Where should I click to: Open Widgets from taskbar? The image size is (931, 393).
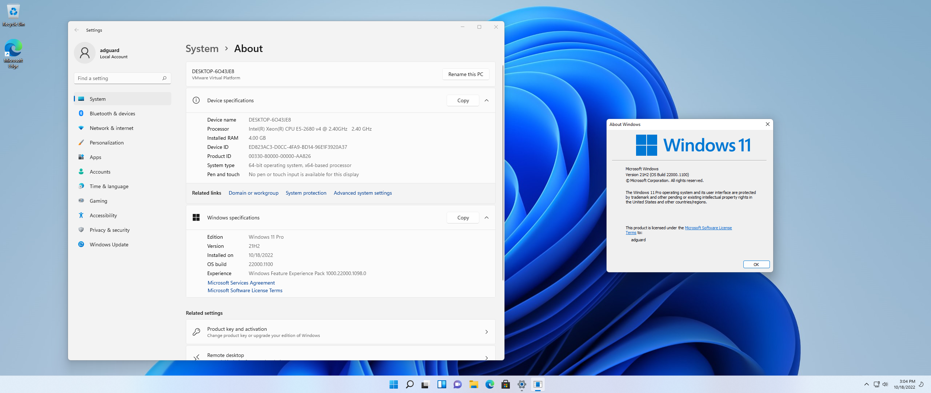click(441, 384)
